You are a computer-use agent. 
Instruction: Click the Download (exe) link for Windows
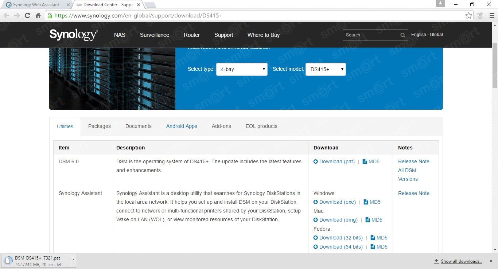click(x=338, y=202)
